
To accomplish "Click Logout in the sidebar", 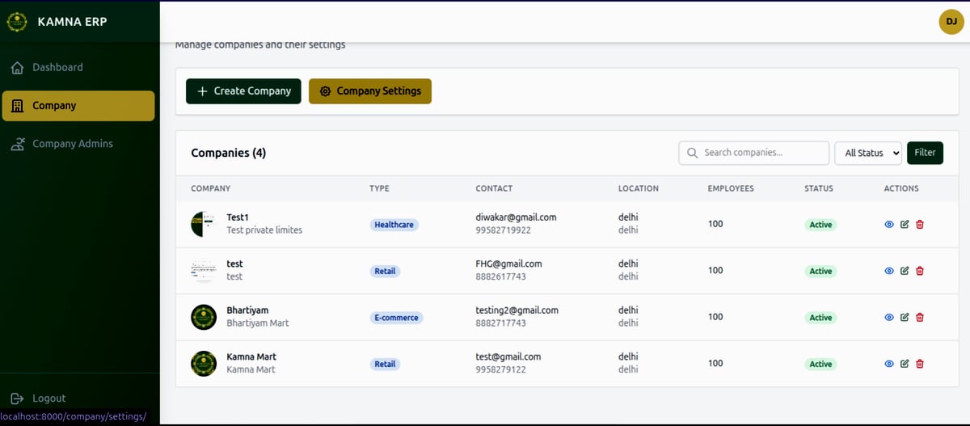I will click(x=48, y=399).
